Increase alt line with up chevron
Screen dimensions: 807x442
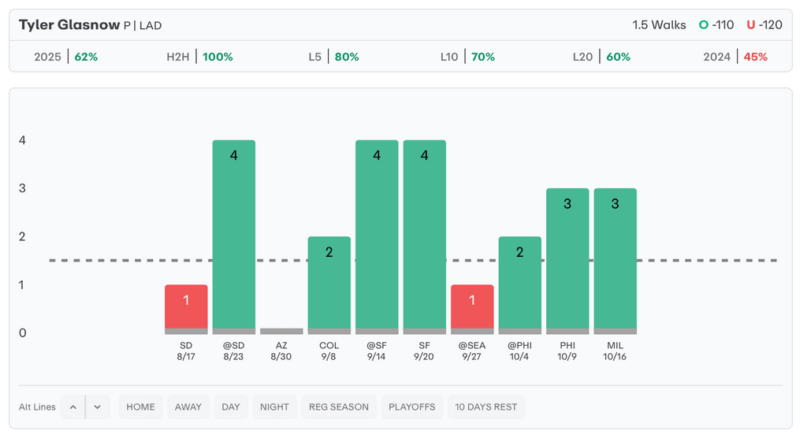73,407
